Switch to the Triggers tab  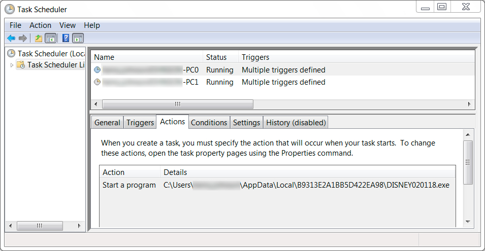pos(140,123)
